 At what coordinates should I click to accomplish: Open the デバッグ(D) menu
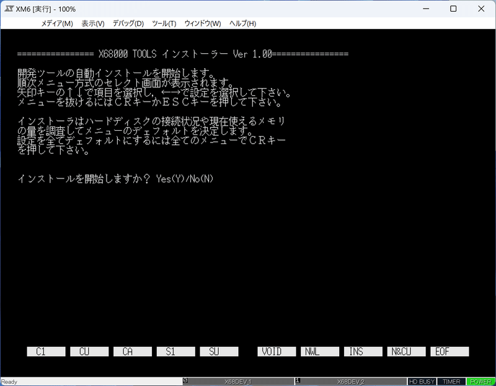[128, 24]
